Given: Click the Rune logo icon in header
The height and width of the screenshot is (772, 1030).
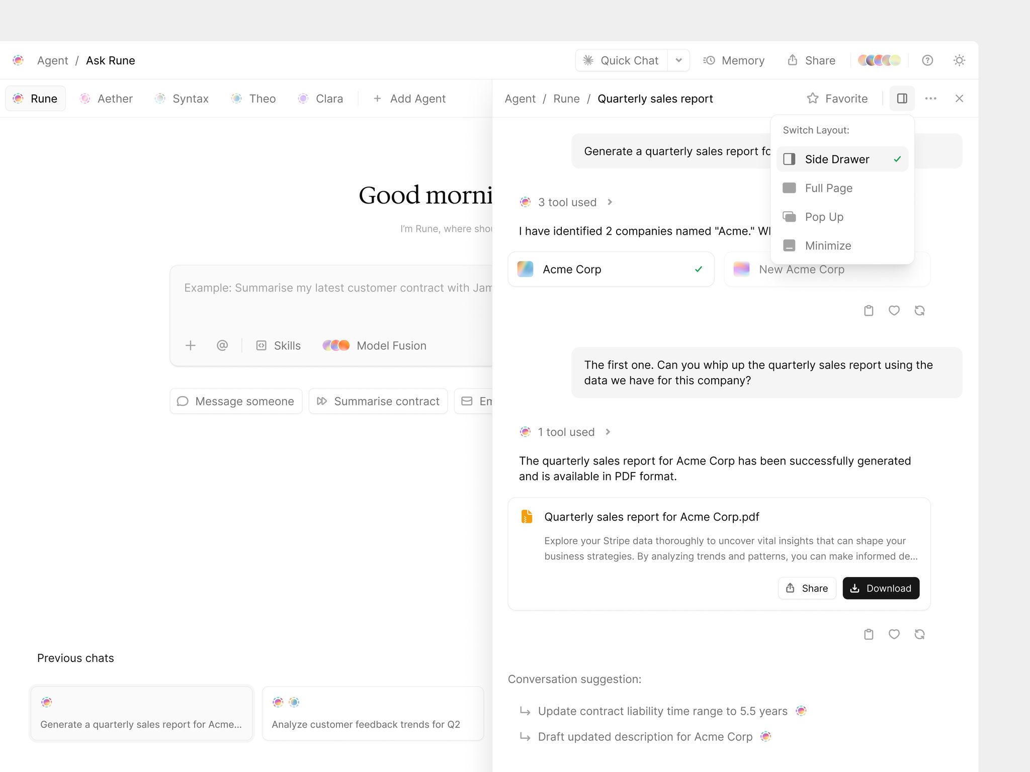Looking at the screenshot, I should tap(18, 60).
